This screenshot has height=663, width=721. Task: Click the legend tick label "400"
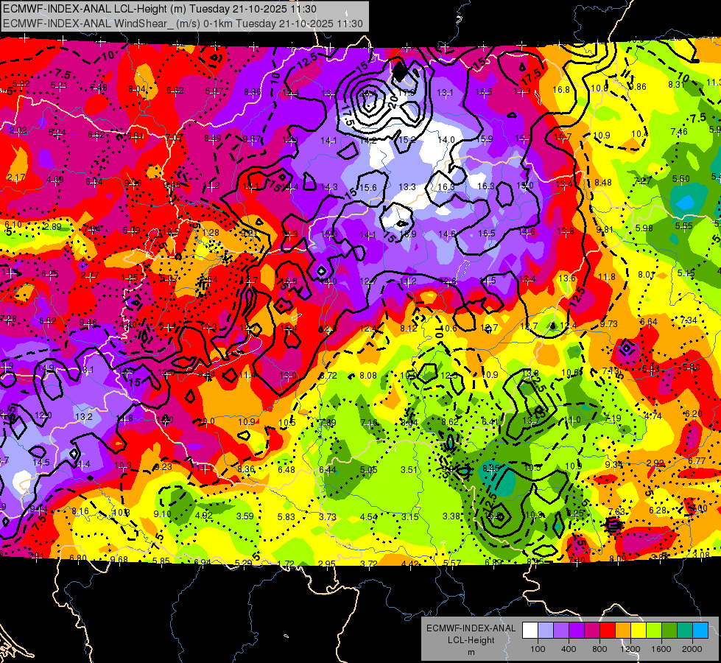click(x=569, y=649)
